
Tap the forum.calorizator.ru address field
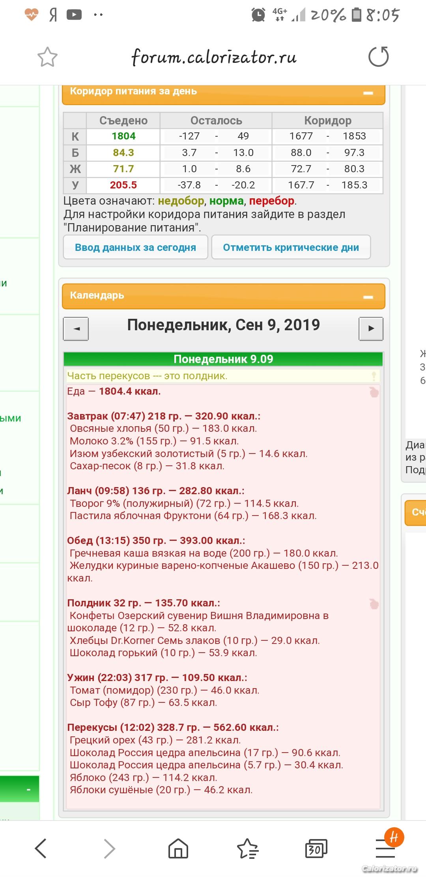pos(213,58)
